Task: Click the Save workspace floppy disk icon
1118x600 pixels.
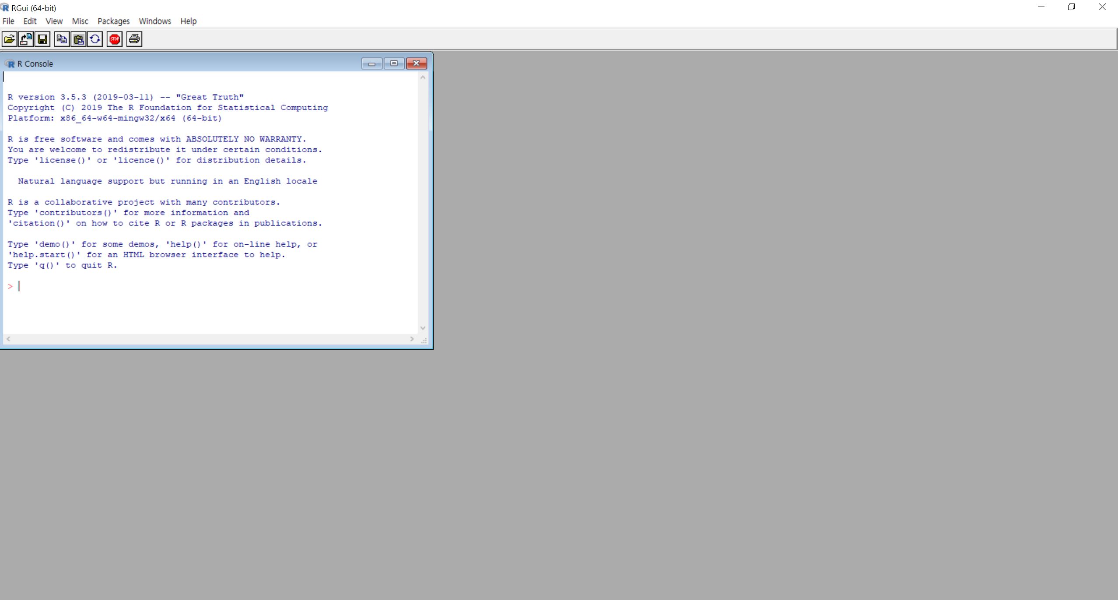Action: click(42, 39)
